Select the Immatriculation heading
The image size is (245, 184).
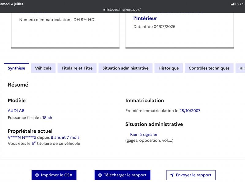pos(145,101)
